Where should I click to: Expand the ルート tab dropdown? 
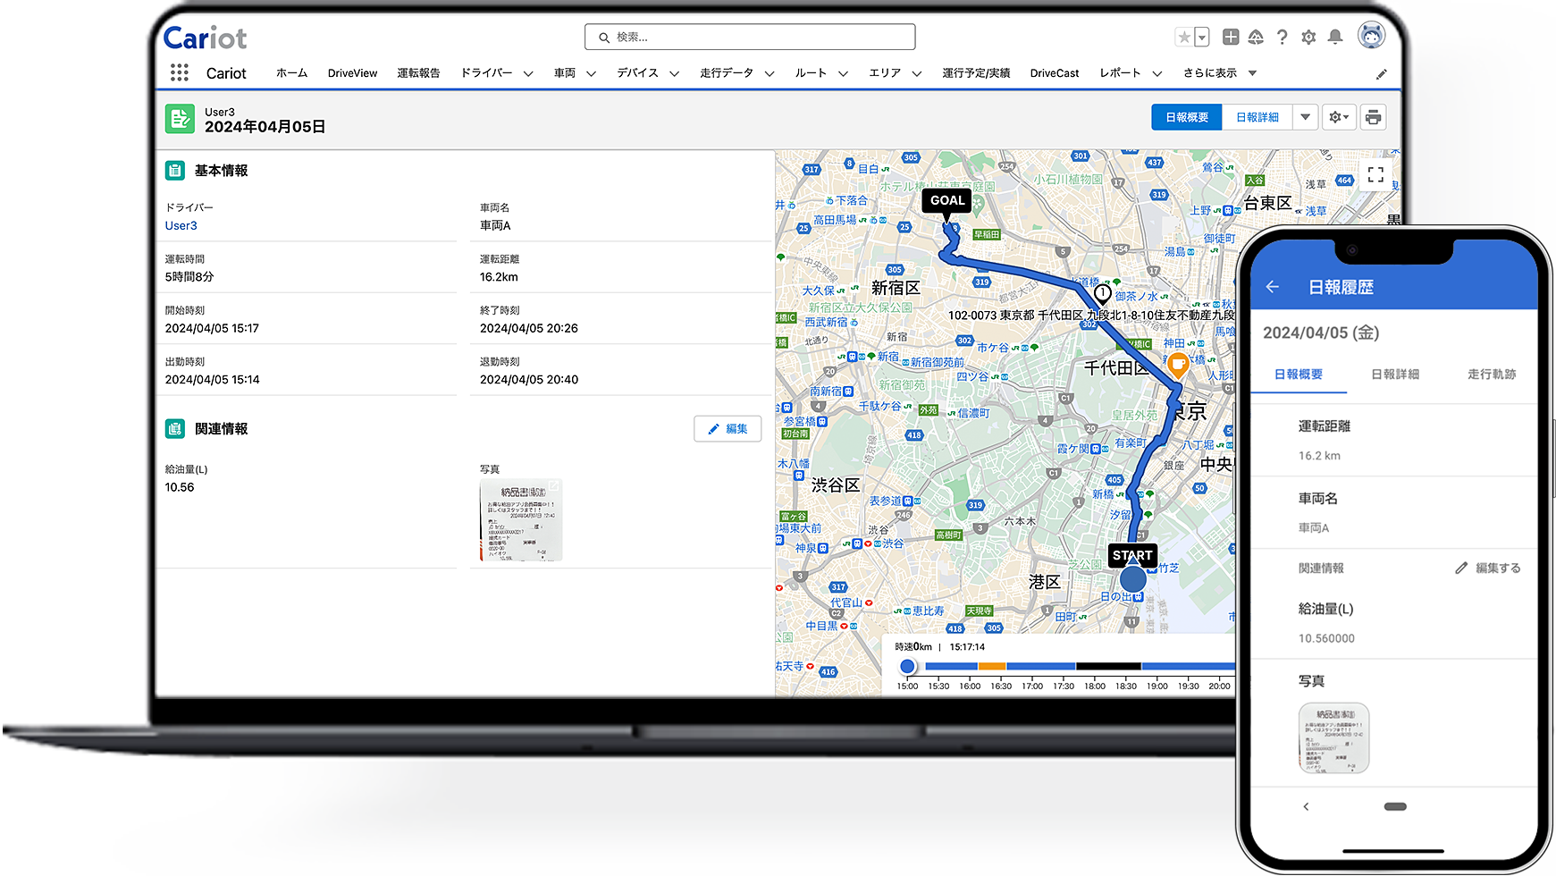point(843,74)
